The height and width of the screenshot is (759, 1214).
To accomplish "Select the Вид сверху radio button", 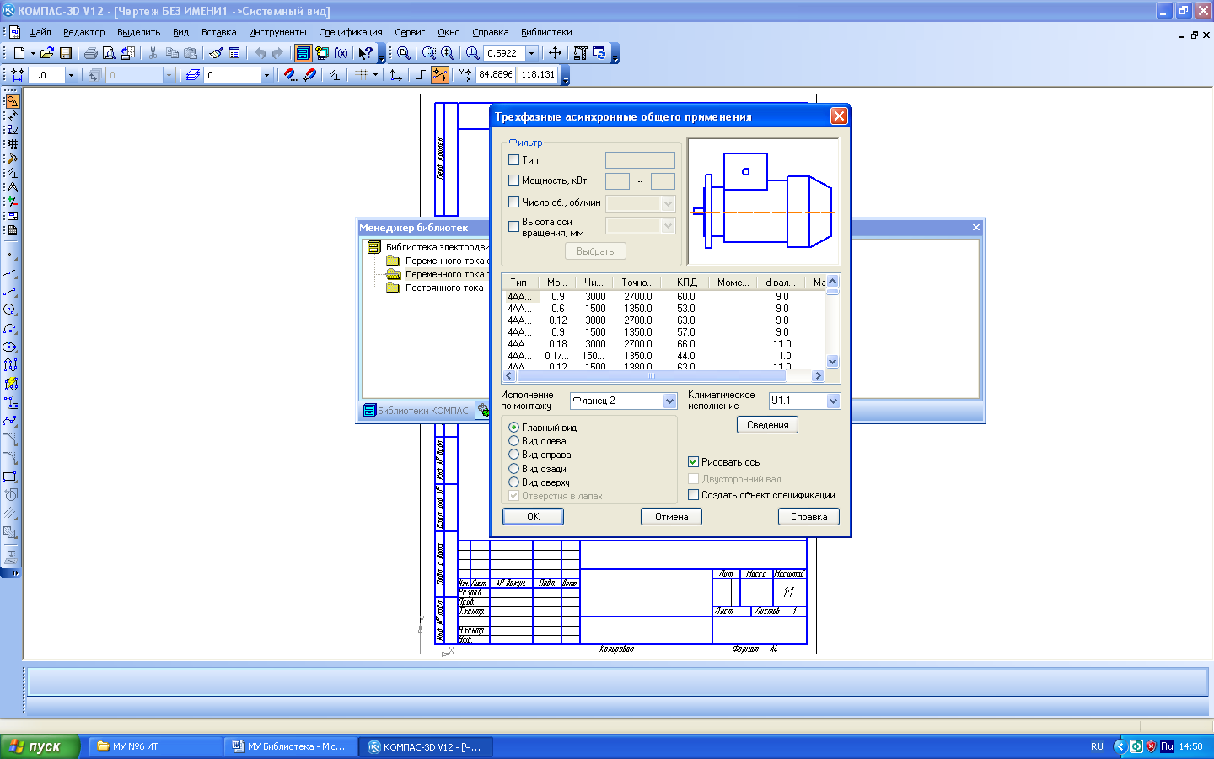I will [513, 482].
